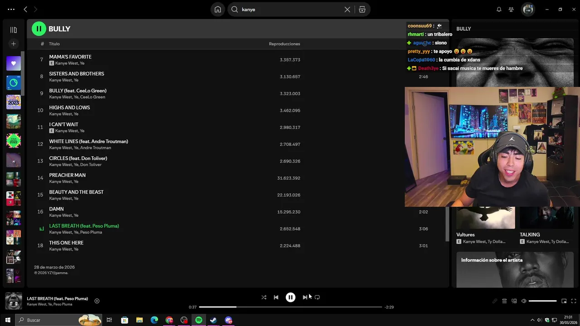Create a playlist with the plus icon
This screenshot has height=326, width=580.
(x=14, y=44)
